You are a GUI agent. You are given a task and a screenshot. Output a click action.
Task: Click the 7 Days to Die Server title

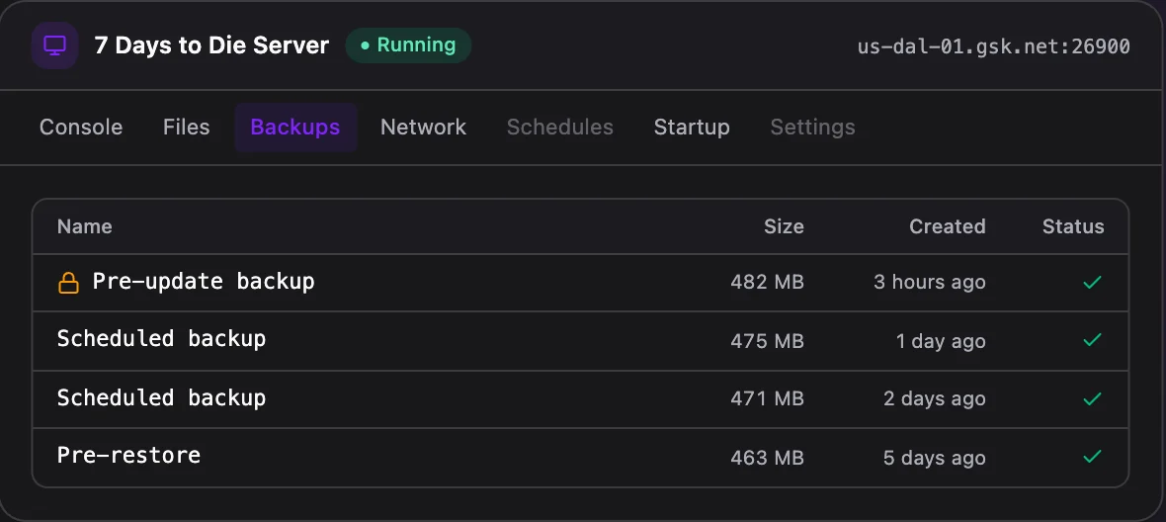click(211, 45)
